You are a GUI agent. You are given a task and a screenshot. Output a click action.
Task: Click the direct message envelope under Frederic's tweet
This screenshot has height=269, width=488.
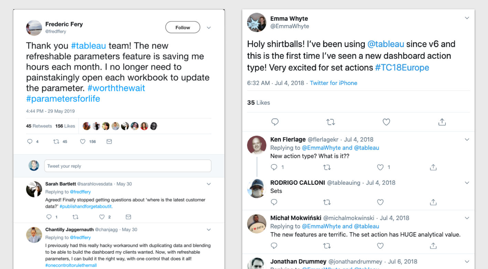[x=109, y=141]
